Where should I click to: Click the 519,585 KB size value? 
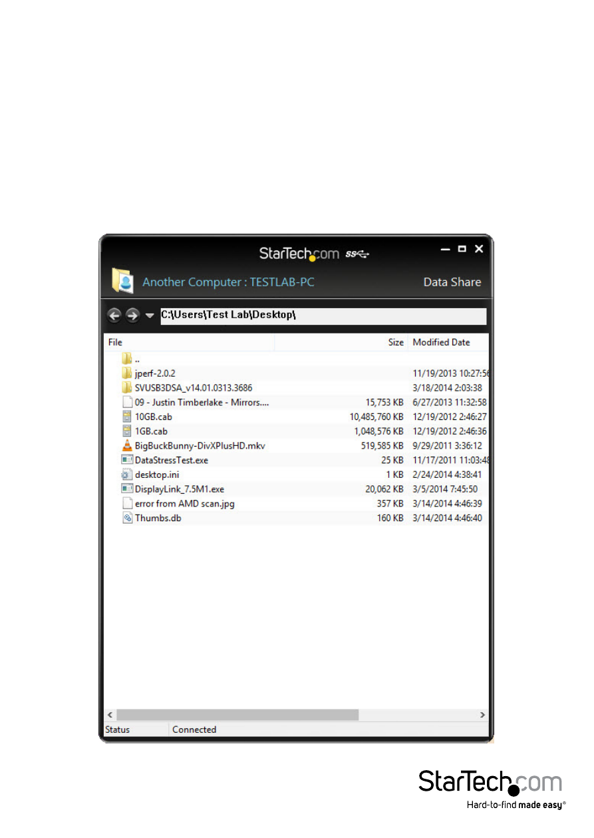pyautogui.click(x=380, y=445)
